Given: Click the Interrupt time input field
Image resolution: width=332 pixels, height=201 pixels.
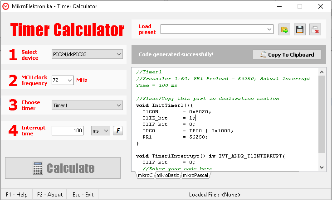Looking at the screenshot, I should (68, 131).
